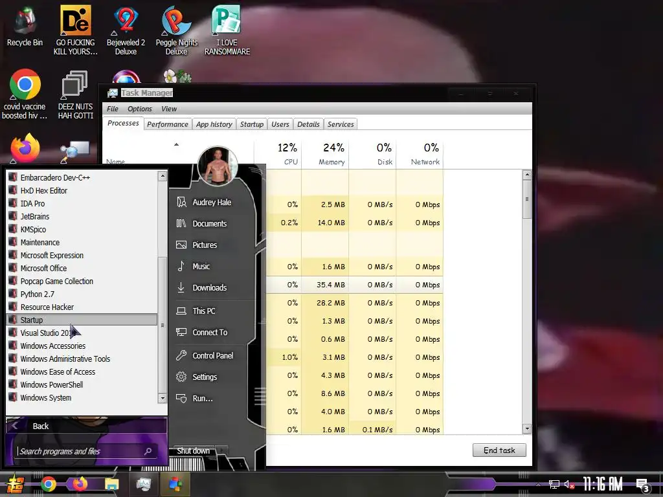The width and height of the screenshot is (663, 497).
Task: Open the DEEZ NUTS HAH GOTTI desktop icon
Action: click(75, 94)
